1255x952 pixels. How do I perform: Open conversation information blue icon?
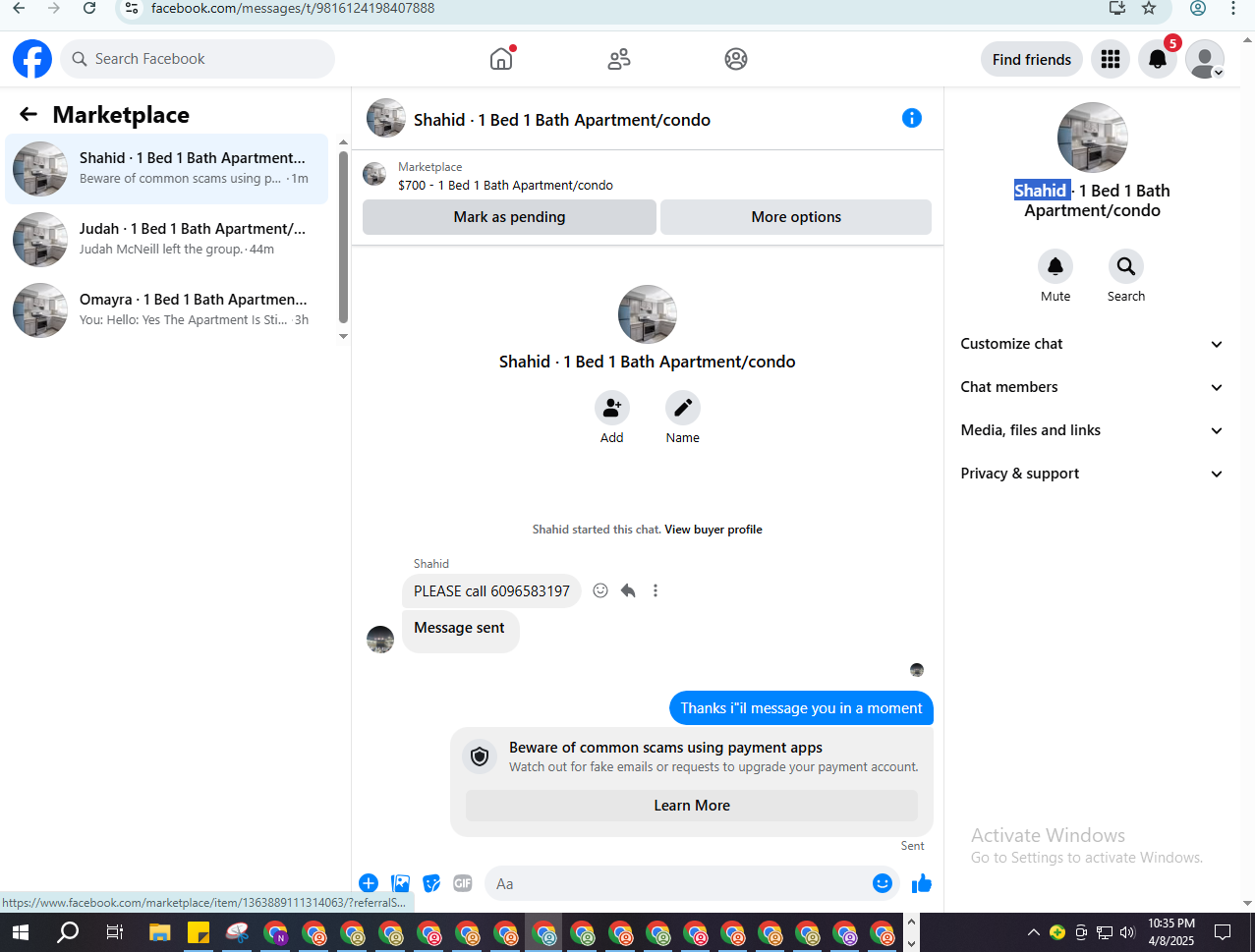click(x=912, y=118)
